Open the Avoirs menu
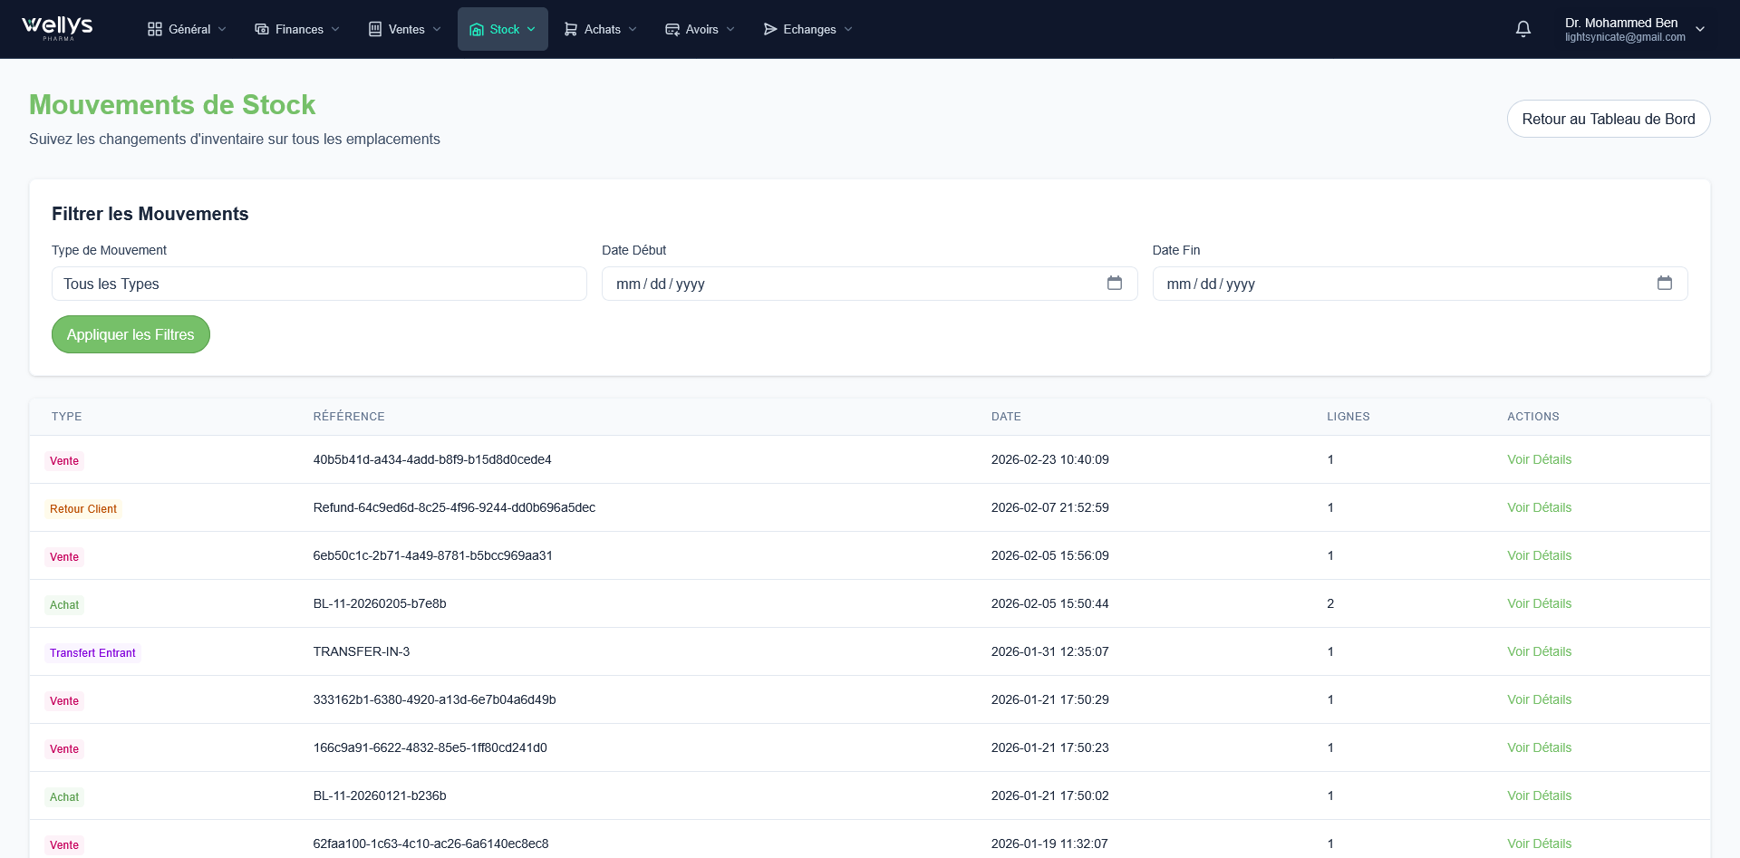 coord(699,28)
